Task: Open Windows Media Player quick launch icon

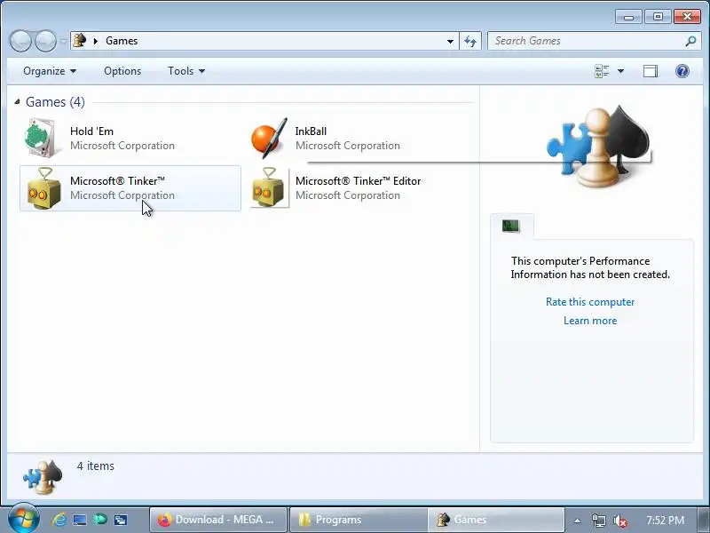Action: [x=99, y=520]
